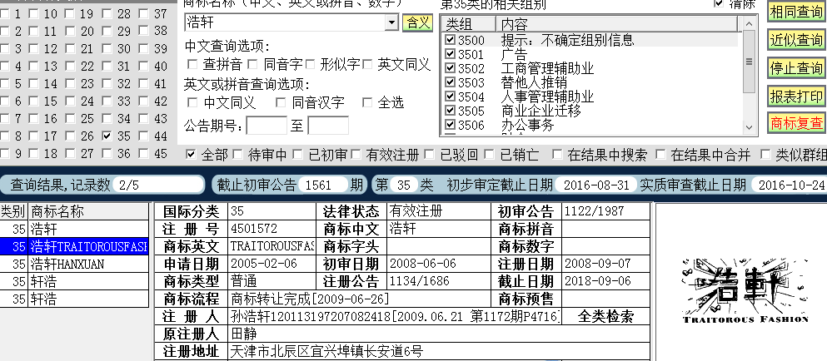Click the registration address cell
This screenshot has width=827, height=361.
(439, 351)
